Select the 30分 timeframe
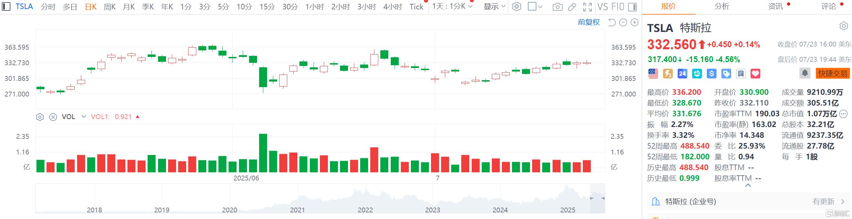The height and width of the screenshot is (219, 852). (x=290, y=7)
